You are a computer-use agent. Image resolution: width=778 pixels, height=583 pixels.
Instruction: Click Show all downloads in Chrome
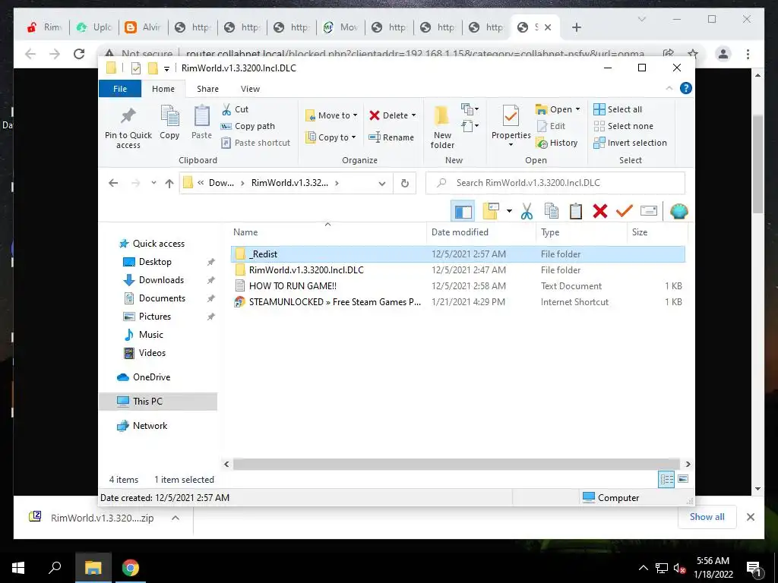coord(707,516)
